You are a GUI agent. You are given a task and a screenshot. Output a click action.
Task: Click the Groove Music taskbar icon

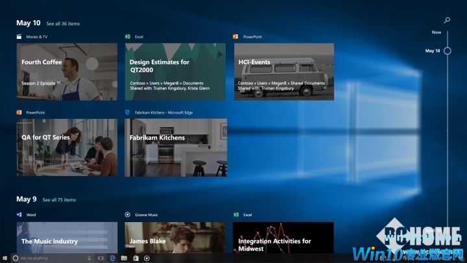point(147,258)
